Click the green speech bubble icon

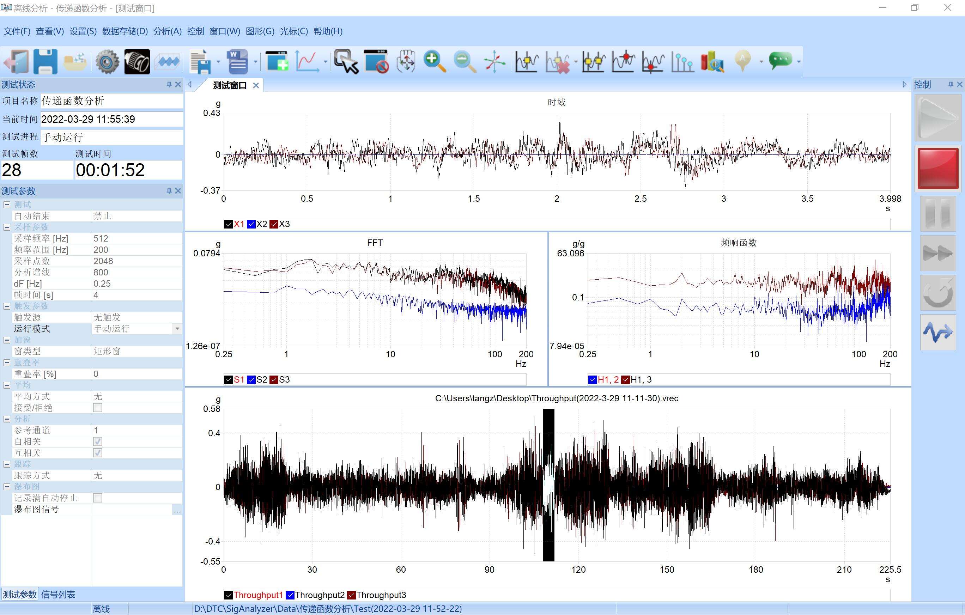pos(781,61)
